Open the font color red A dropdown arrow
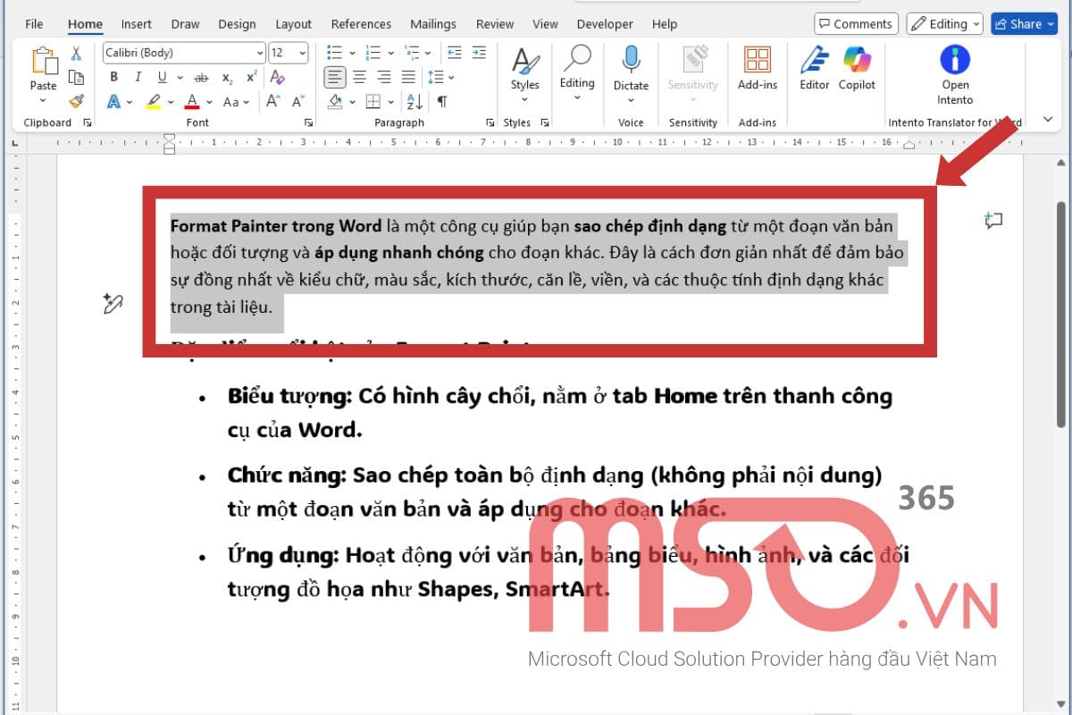Image resolution: width=1072 pixels, height=715 pixels. tap(209, 101)
